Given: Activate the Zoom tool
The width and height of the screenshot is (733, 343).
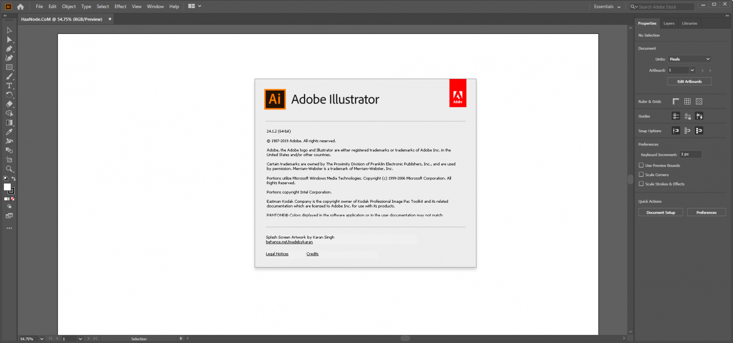Looking at the screenshot, I should tap(9, 168).
